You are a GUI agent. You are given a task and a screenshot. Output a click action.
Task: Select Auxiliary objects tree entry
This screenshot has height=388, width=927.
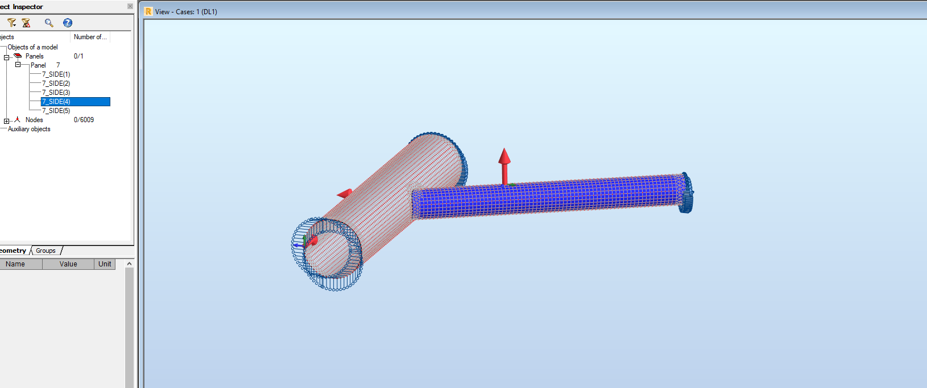click(x=29, y=129)
